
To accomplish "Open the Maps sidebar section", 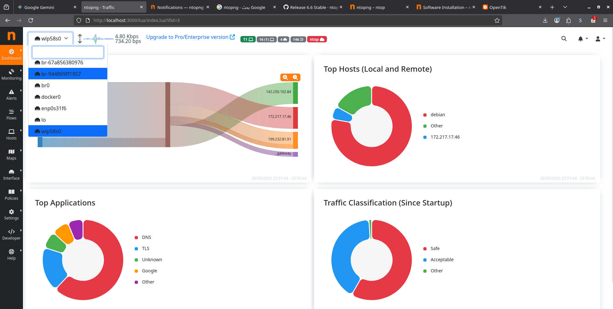I will (11, 154).
